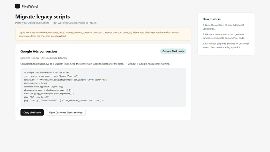Click the googletagmanager script.src code line

click(66, 80)
